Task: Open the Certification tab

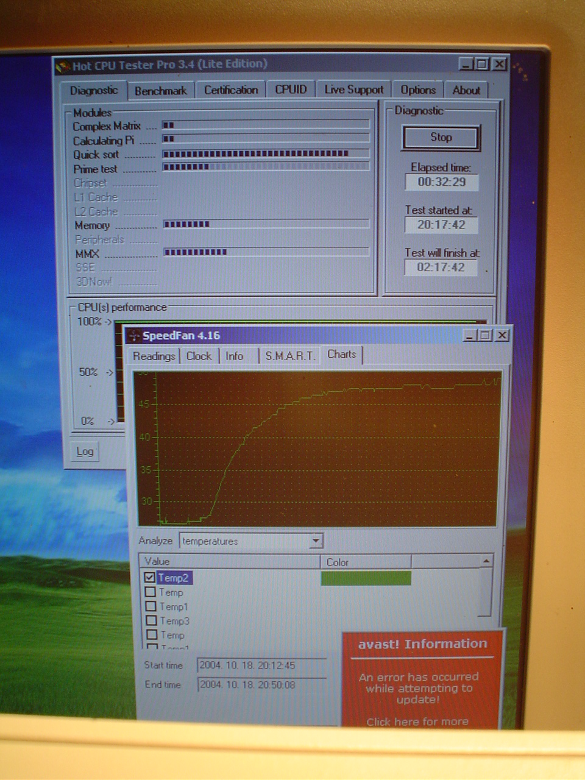Action: [231, 90]
